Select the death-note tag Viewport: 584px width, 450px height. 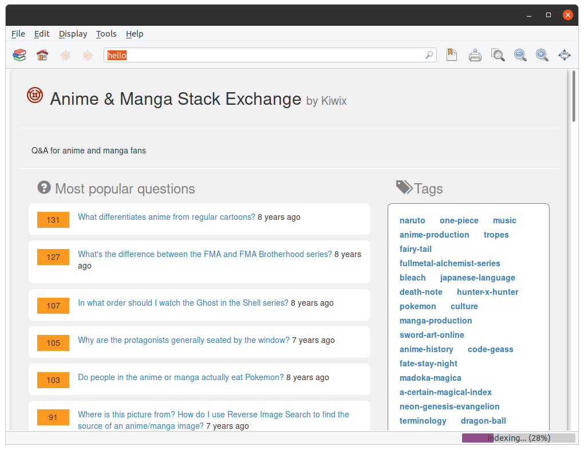click(x=421, y=292)
